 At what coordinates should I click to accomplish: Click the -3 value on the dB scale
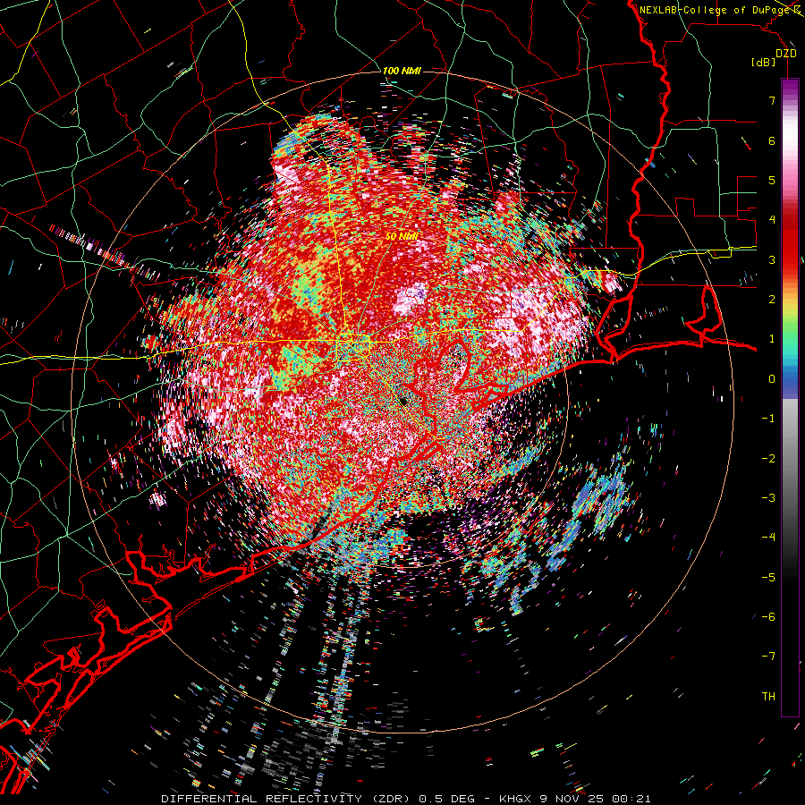tap(768, 498)
